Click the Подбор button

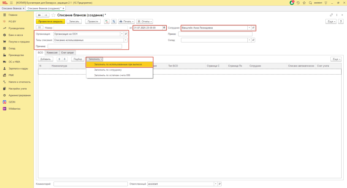(78, 59)
